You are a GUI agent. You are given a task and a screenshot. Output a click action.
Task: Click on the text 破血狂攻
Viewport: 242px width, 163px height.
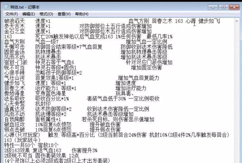(14, 125)
